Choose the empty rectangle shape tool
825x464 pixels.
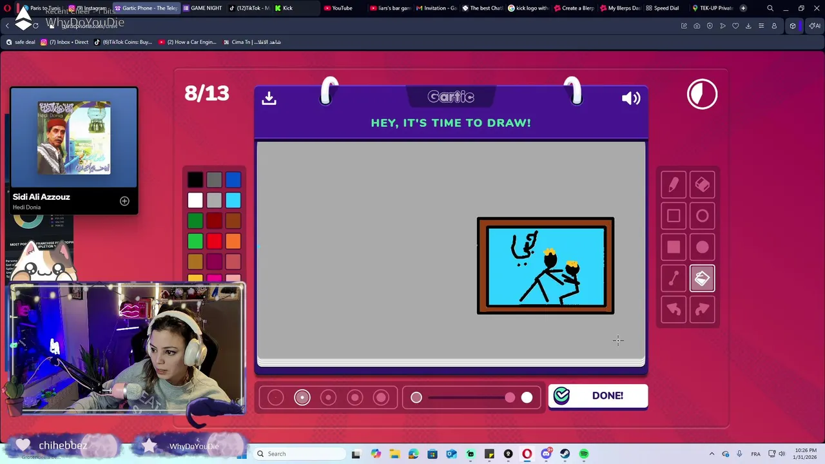tap(674, 216)
